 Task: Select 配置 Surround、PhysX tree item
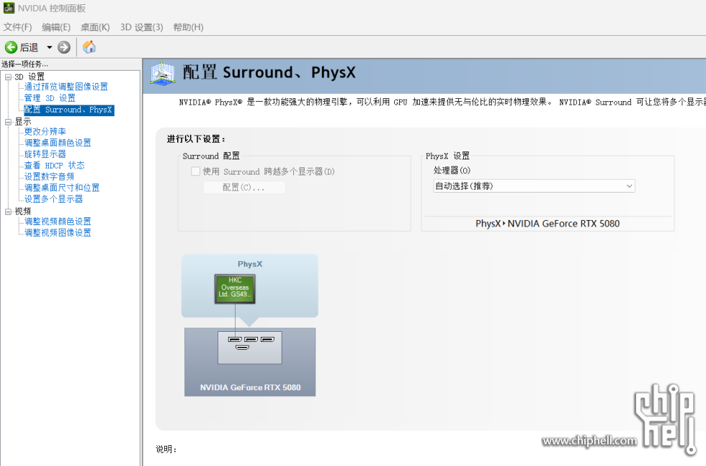pos(69,110)
